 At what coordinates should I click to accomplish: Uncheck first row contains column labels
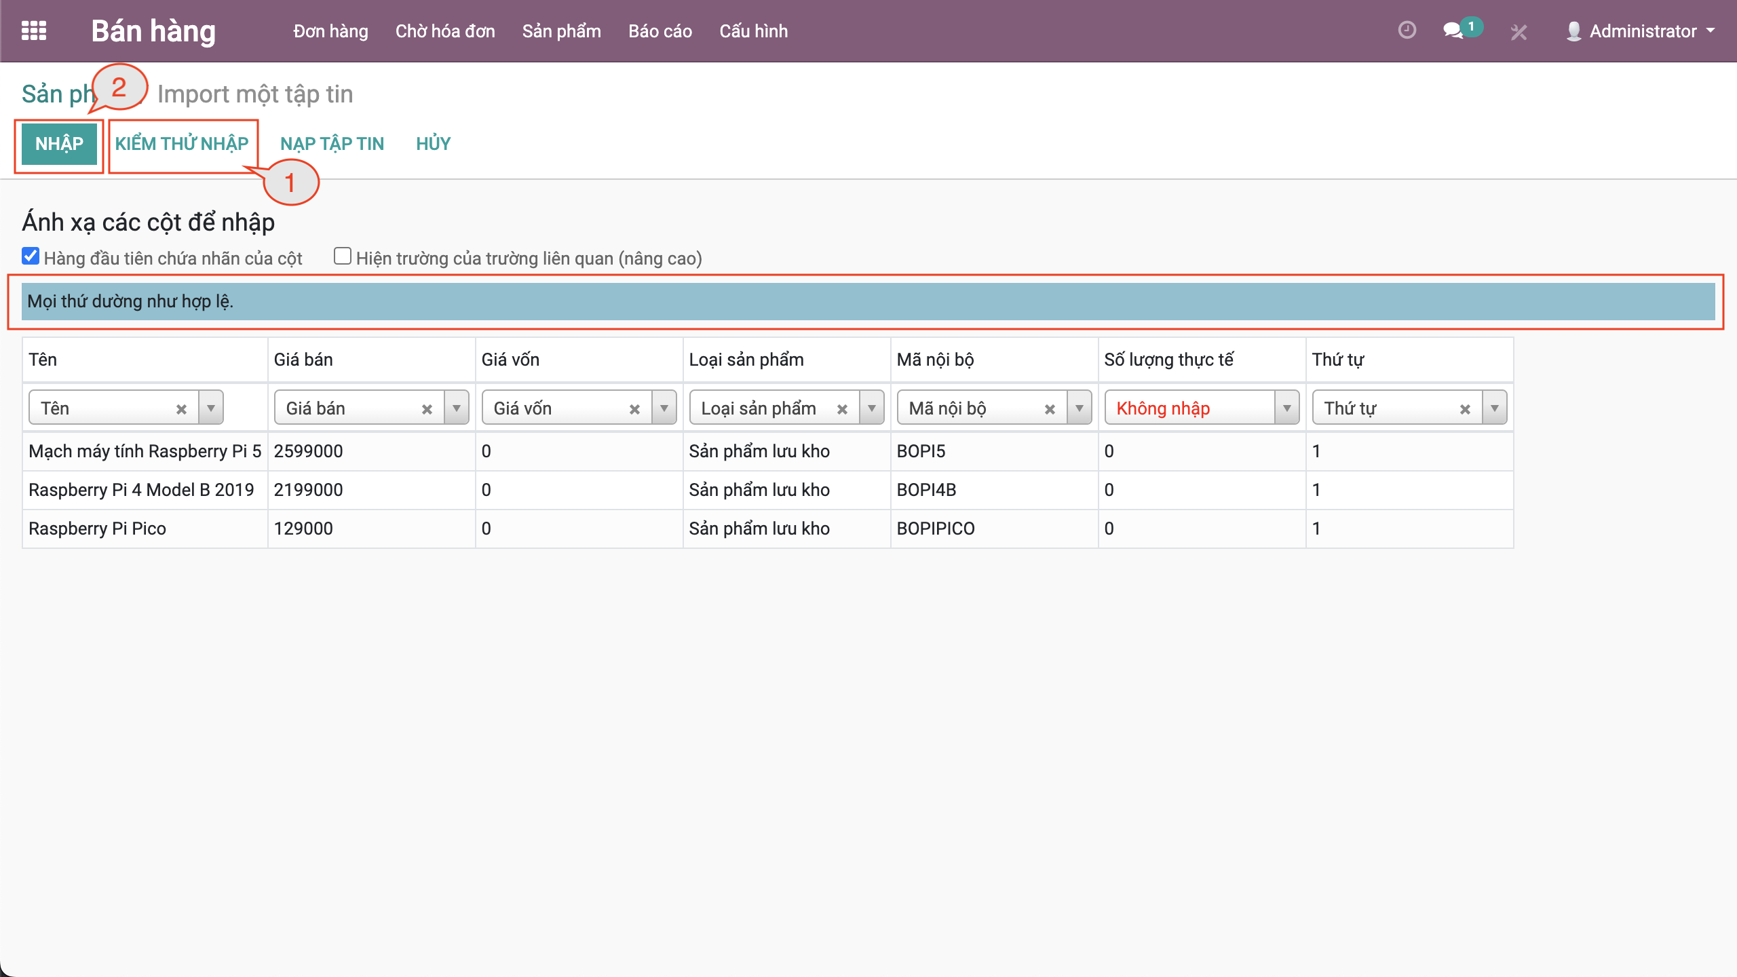[x=31, y=256]
